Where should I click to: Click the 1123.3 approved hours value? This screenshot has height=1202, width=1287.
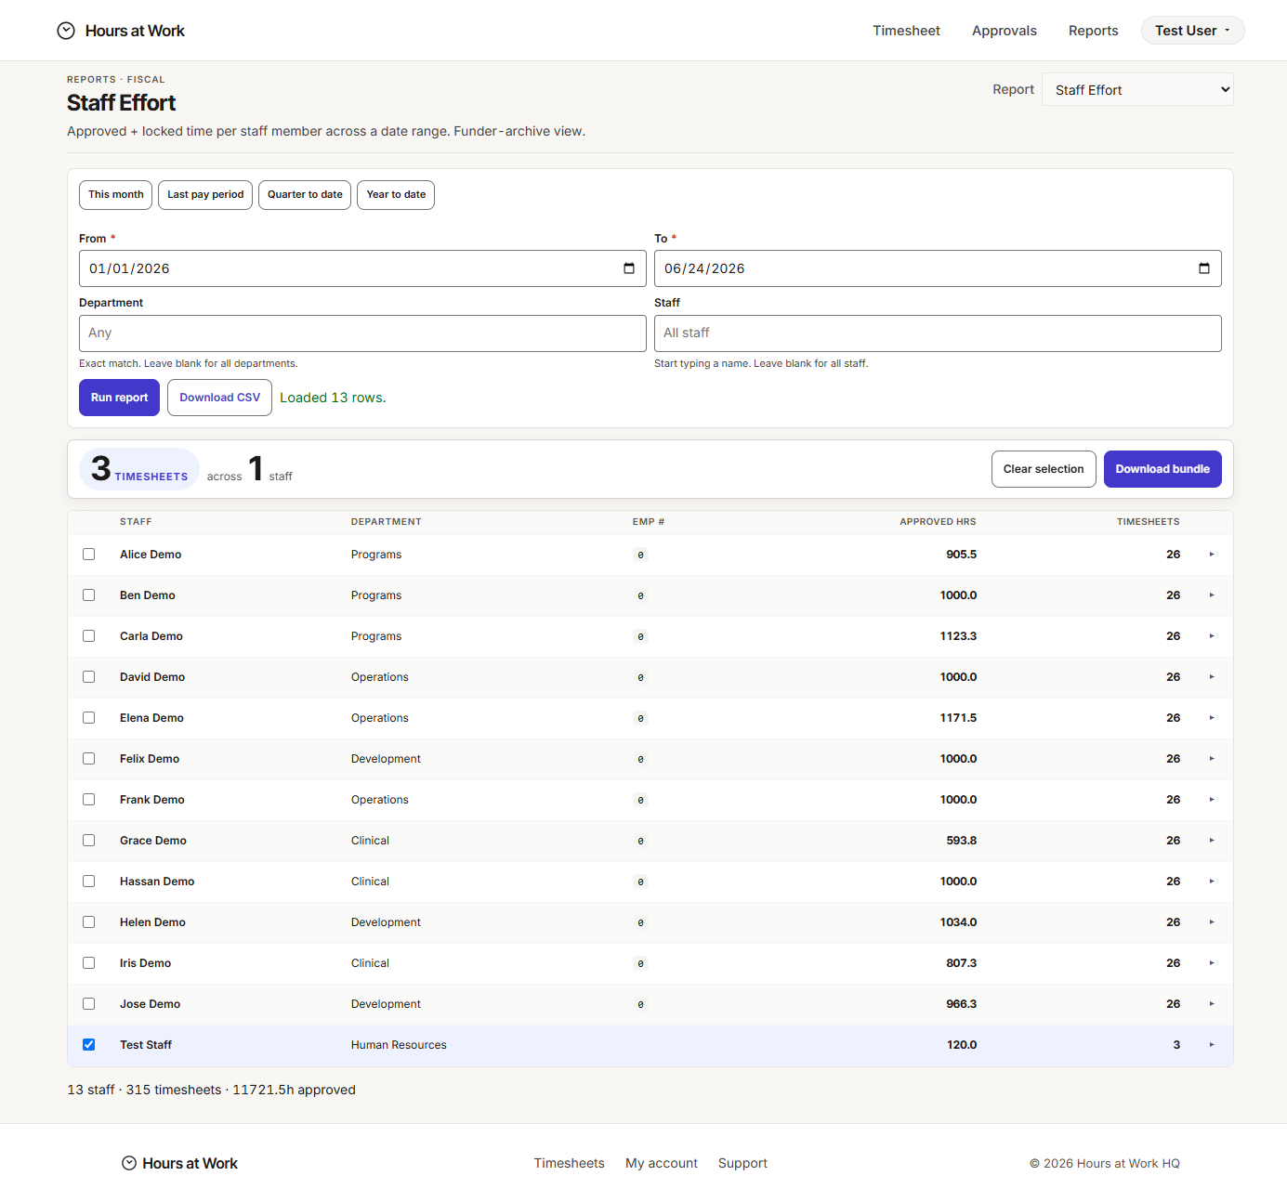958,636
